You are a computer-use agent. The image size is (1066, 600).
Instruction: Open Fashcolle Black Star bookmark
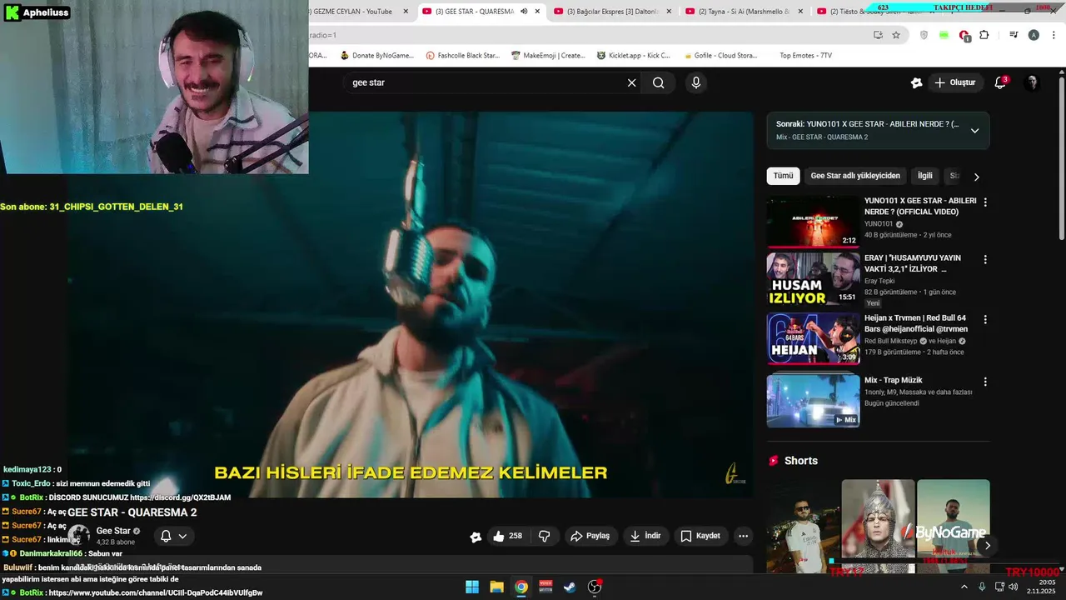click(462, 56)
